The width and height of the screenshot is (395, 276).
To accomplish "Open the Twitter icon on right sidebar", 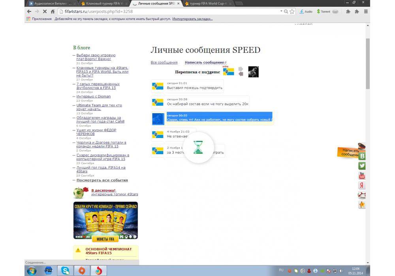I will (362, 166).
